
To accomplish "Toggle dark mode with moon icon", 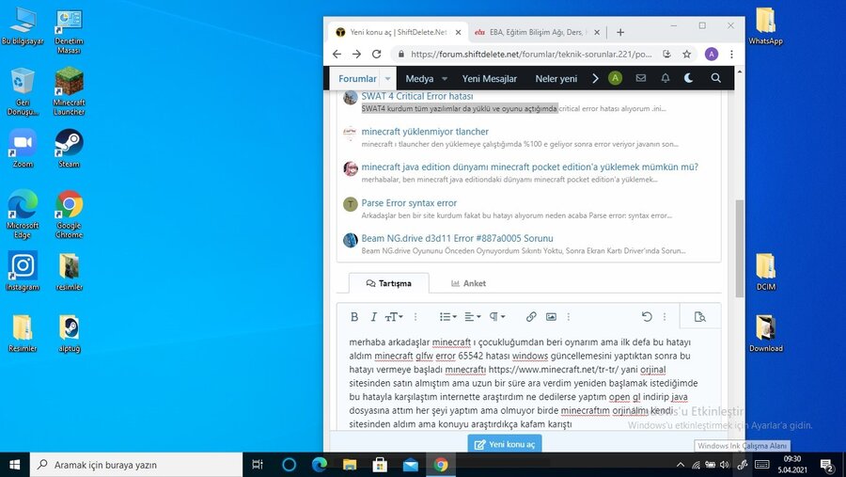I will click(688, 78).
